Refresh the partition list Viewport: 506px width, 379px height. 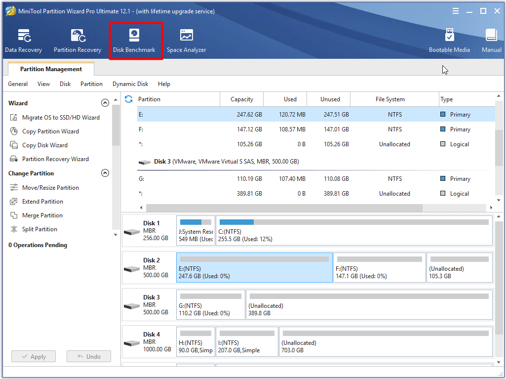coord(129,99)
